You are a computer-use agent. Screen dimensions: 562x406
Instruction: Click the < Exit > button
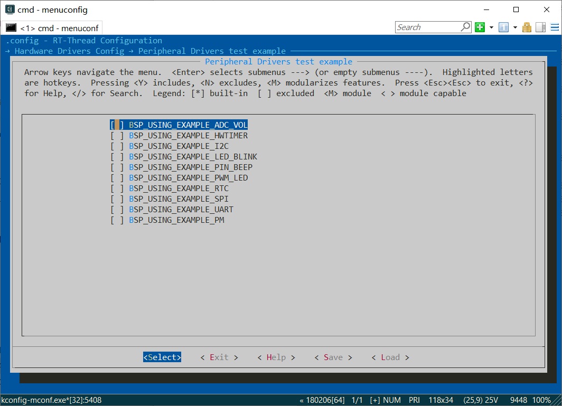point(219,357)
